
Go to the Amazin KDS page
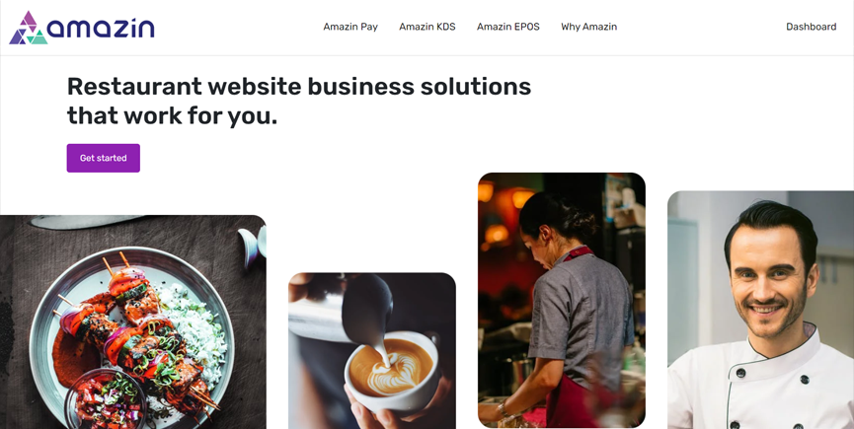click(x=427, y=27)
